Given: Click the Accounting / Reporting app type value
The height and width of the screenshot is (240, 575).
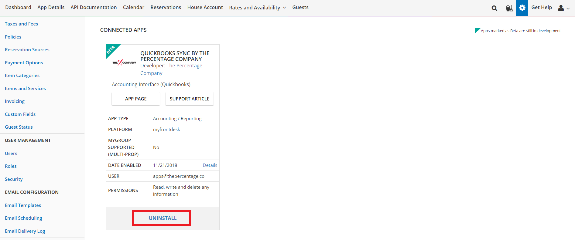Looking at the screenshot, I should tap(177, 119).
